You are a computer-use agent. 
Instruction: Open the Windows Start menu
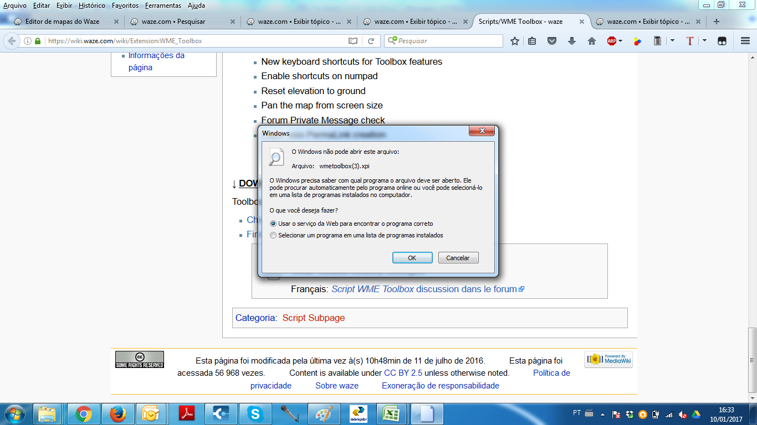[x=14, y=414]
